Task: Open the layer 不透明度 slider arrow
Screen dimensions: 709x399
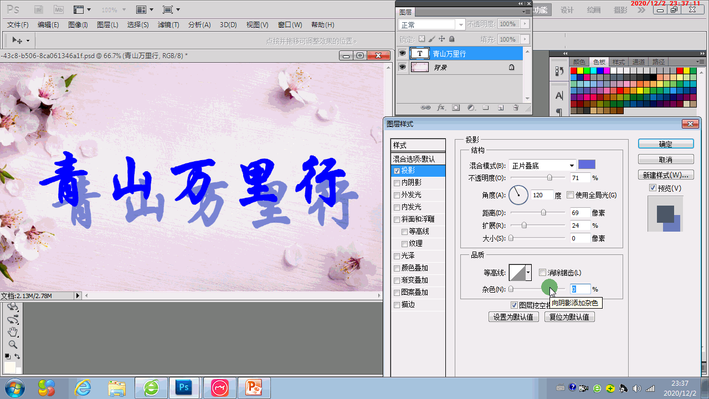Action: [x=525, y=24]
